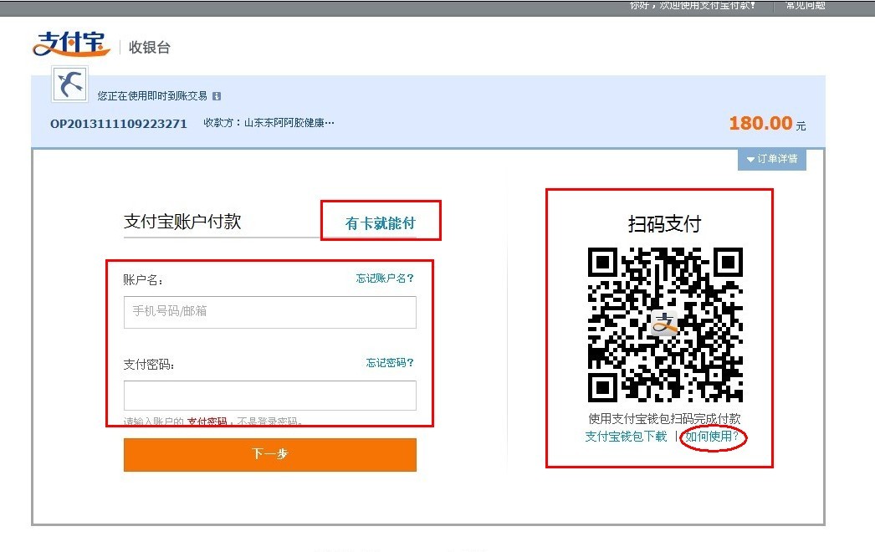
Task: Focus the 账户名 phone/email input field
Action: 269,312
